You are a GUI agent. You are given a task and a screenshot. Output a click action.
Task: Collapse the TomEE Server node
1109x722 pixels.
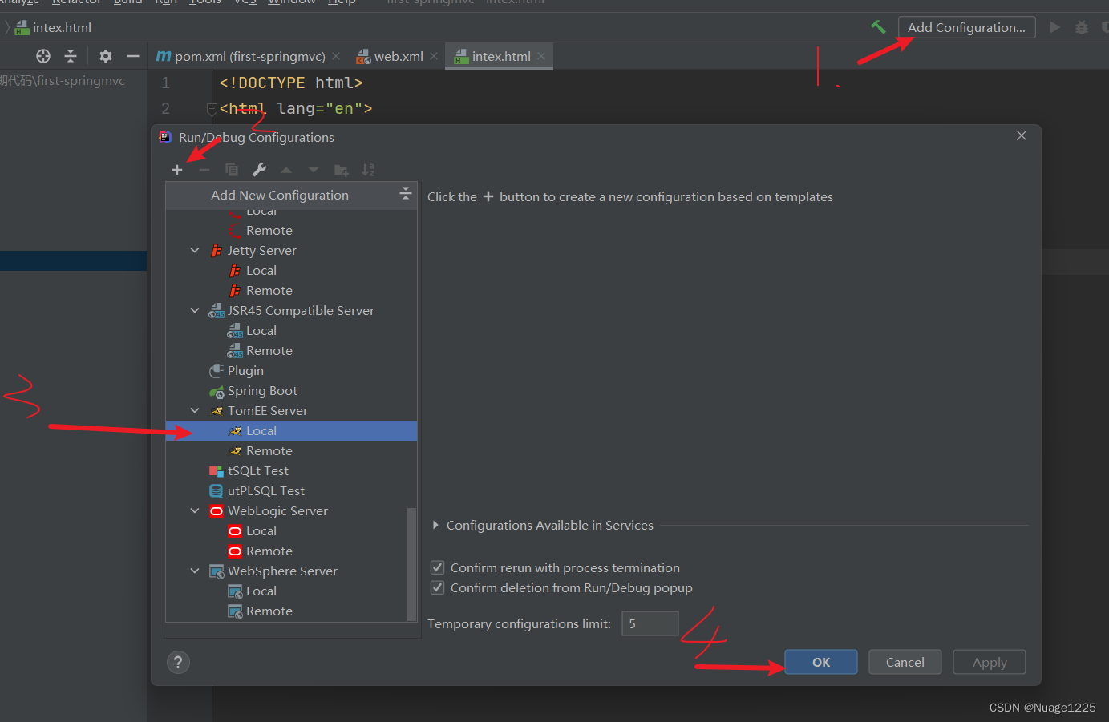pyautogui.click(x=195, y=410)
